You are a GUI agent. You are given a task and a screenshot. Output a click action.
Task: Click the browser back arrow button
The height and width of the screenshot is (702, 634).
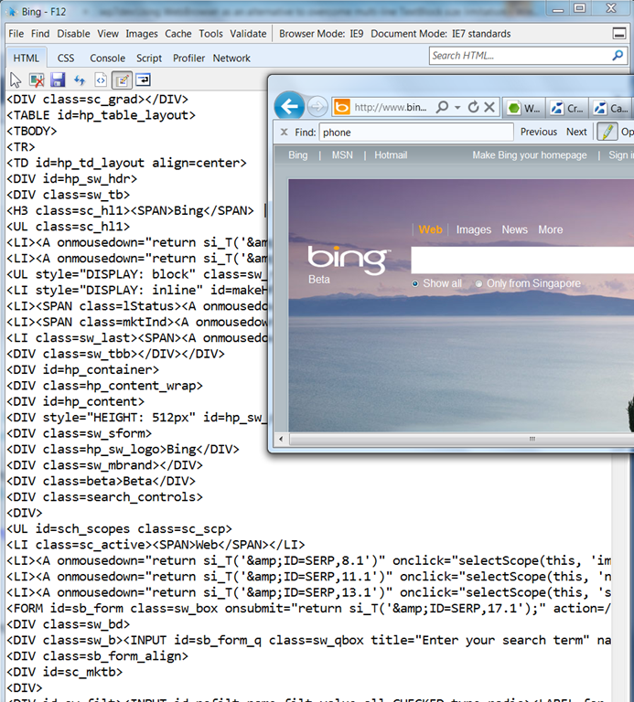289,107
